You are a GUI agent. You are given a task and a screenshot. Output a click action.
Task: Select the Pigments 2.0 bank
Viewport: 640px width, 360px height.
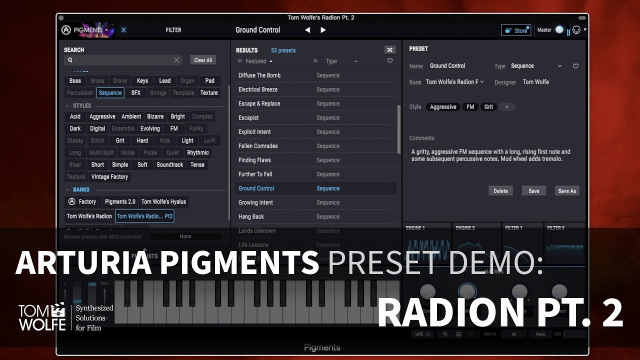click(x=120, y=201)
